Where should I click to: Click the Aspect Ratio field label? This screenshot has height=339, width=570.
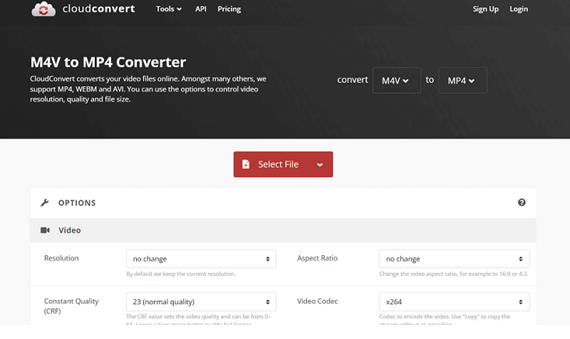coord(317,258)
